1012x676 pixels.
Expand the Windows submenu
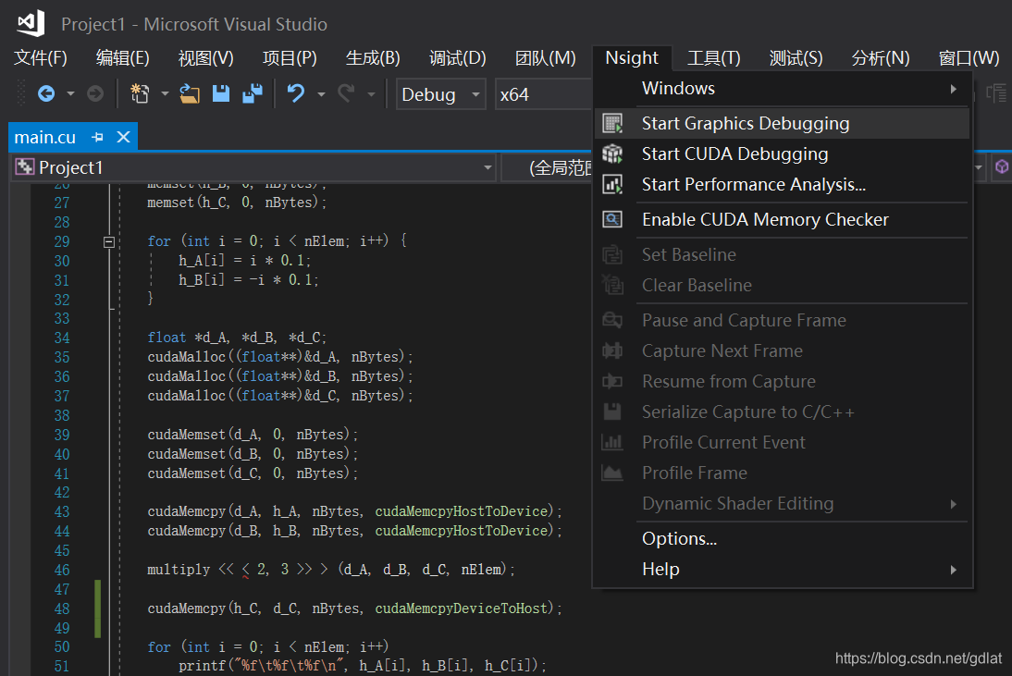point(782,89)
